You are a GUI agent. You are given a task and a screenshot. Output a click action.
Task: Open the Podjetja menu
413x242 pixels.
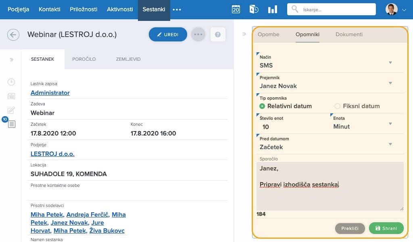[19, 10]
